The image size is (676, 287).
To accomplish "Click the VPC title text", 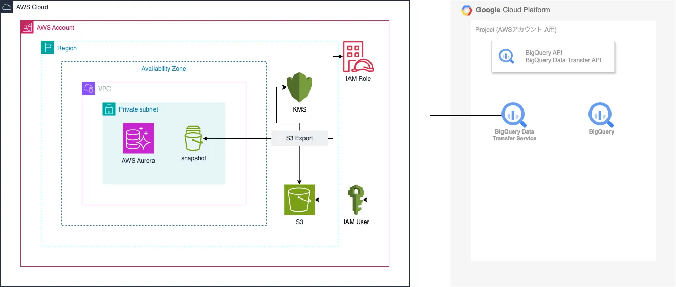I will [104, 89].
